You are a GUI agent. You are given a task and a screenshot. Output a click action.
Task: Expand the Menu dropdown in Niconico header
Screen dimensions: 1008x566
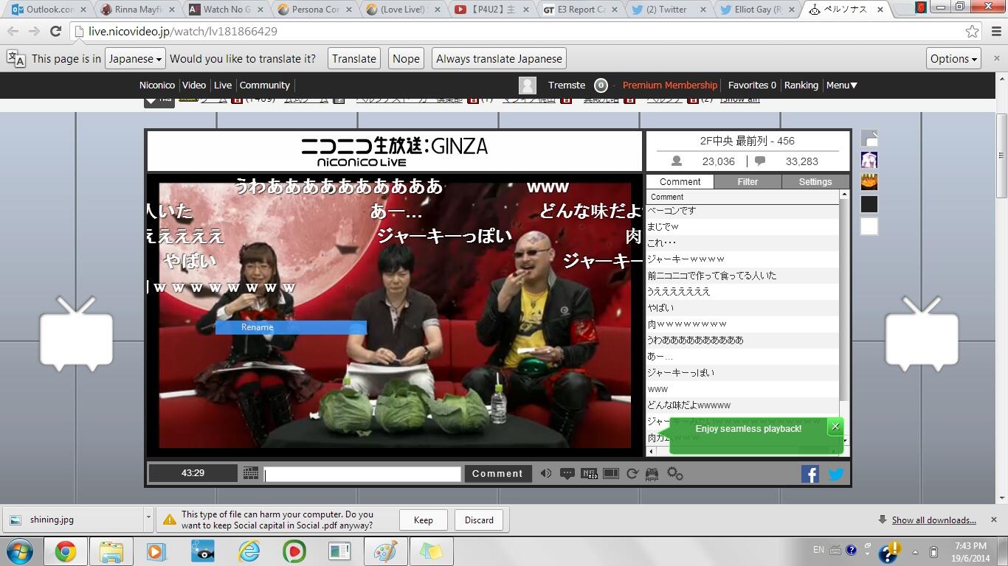pos(841,85)
